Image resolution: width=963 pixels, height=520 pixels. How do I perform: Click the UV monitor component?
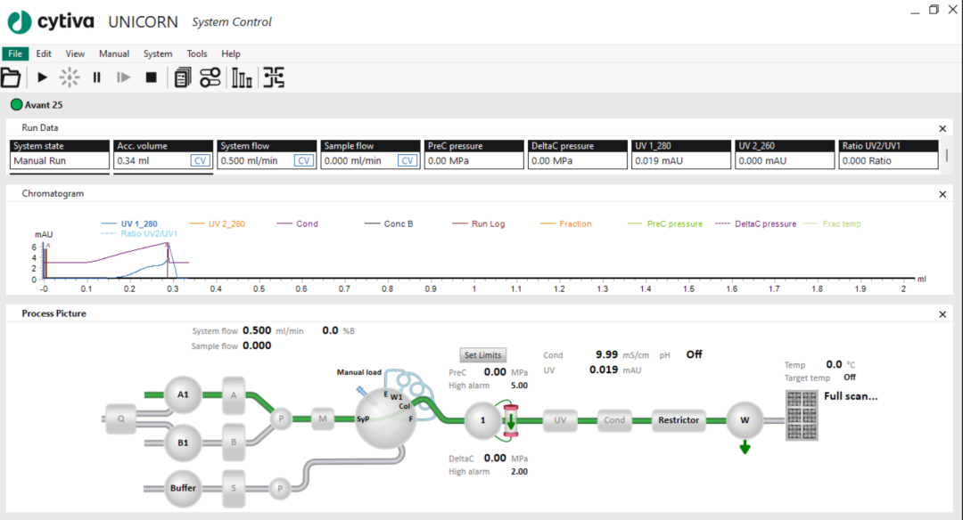point(560,420)
